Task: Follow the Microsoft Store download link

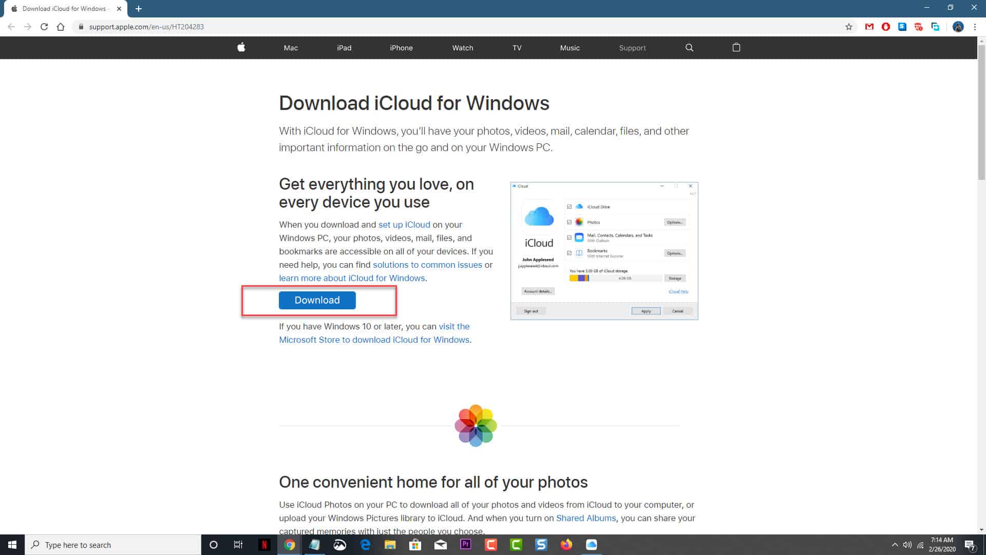Action: click(x=374, y=333)
